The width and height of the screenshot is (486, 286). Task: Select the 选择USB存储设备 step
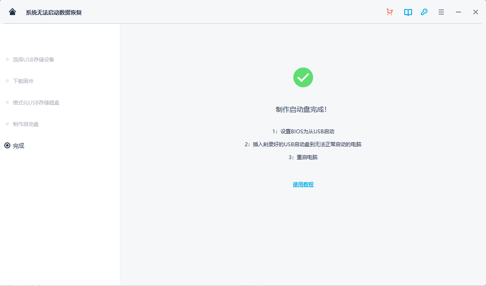pos(33,59)
